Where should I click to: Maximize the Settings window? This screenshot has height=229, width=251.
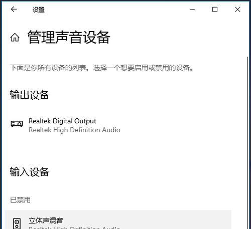pos(215,10)
